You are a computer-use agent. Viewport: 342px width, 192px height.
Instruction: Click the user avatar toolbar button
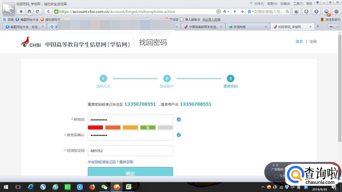326,12
